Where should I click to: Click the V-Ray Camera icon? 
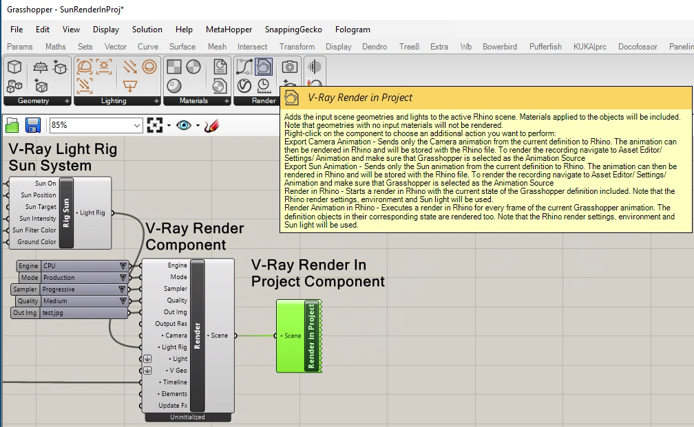pyautogui.click(x=289, y=67)
